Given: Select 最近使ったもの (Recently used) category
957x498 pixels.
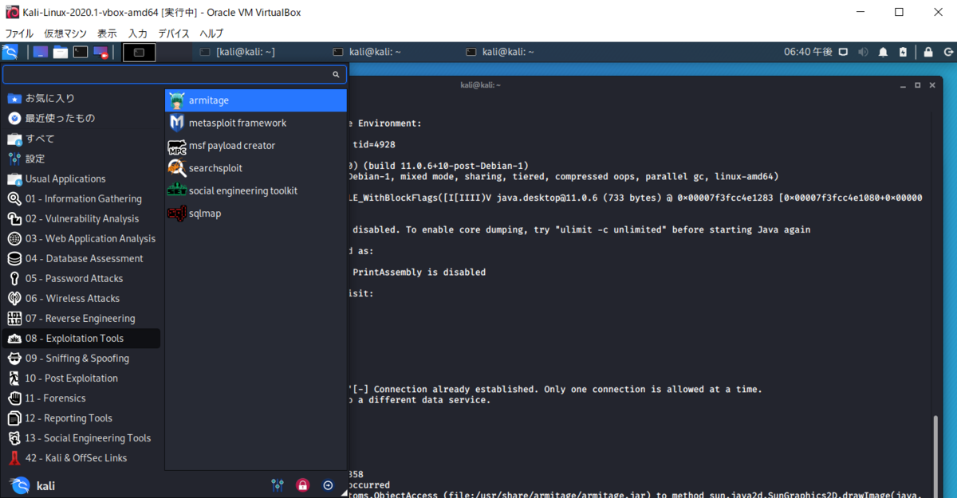Looking at the screenshot, I should click(x=83, y=118).
